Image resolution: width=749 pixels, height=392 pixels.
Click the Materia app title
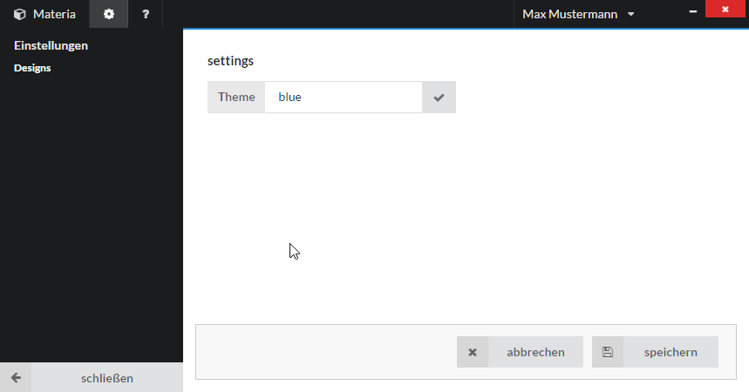pyautogui.click(x=54, y=14)
